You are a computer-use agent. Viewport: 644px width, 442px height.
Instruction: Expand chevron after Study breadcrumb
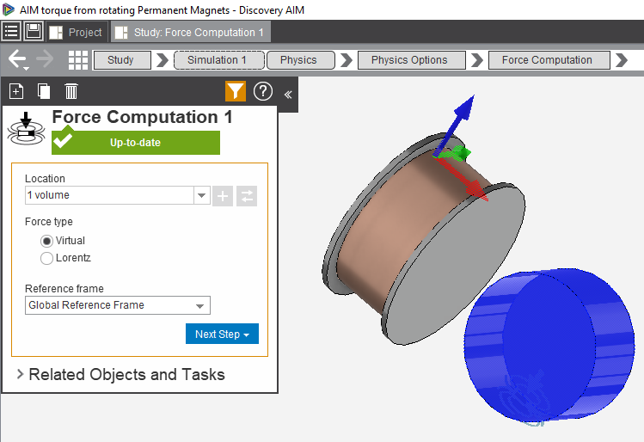click(163, 60)
